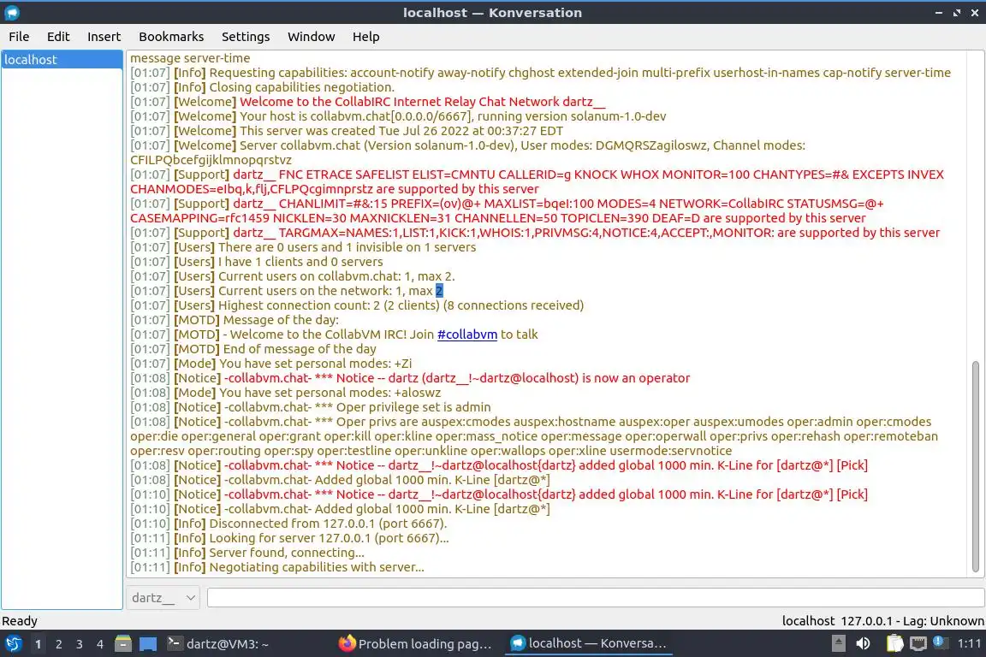
Task: Open the Settings menu
Action: point(246,37)
